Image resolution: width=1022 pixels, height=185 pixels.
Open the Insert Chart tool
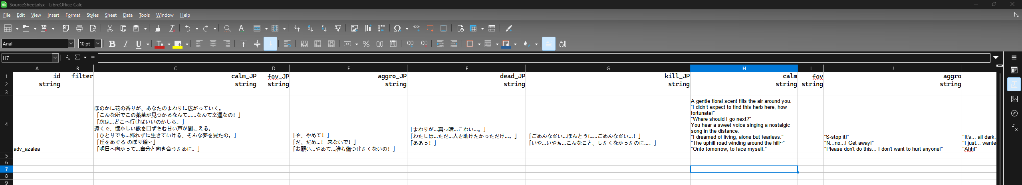pyautogui.click(x=368, y=28)
